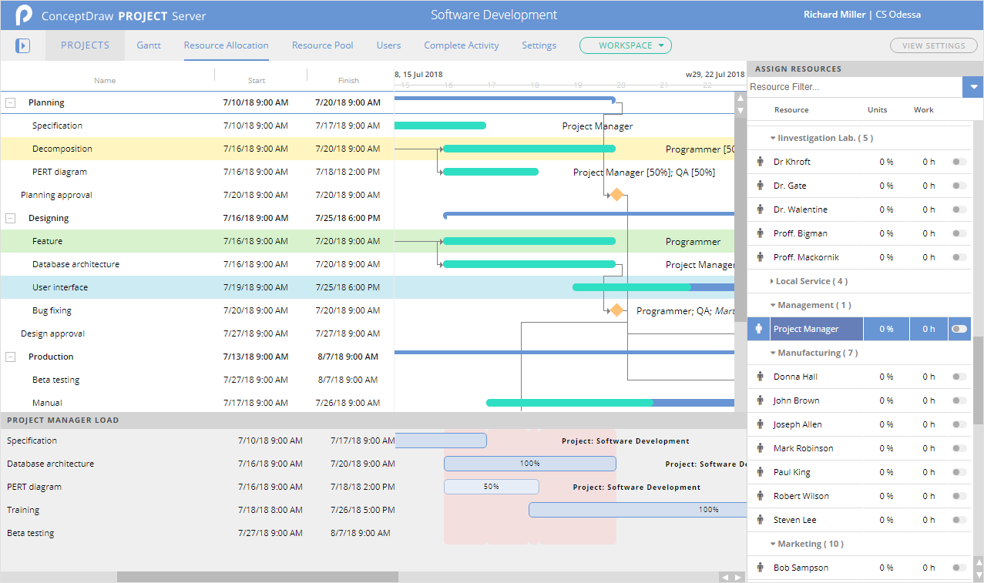Open the Resource Pool tab
Image resolution: width=984 pixels, height=583 pixels.
tap(322, 45)
